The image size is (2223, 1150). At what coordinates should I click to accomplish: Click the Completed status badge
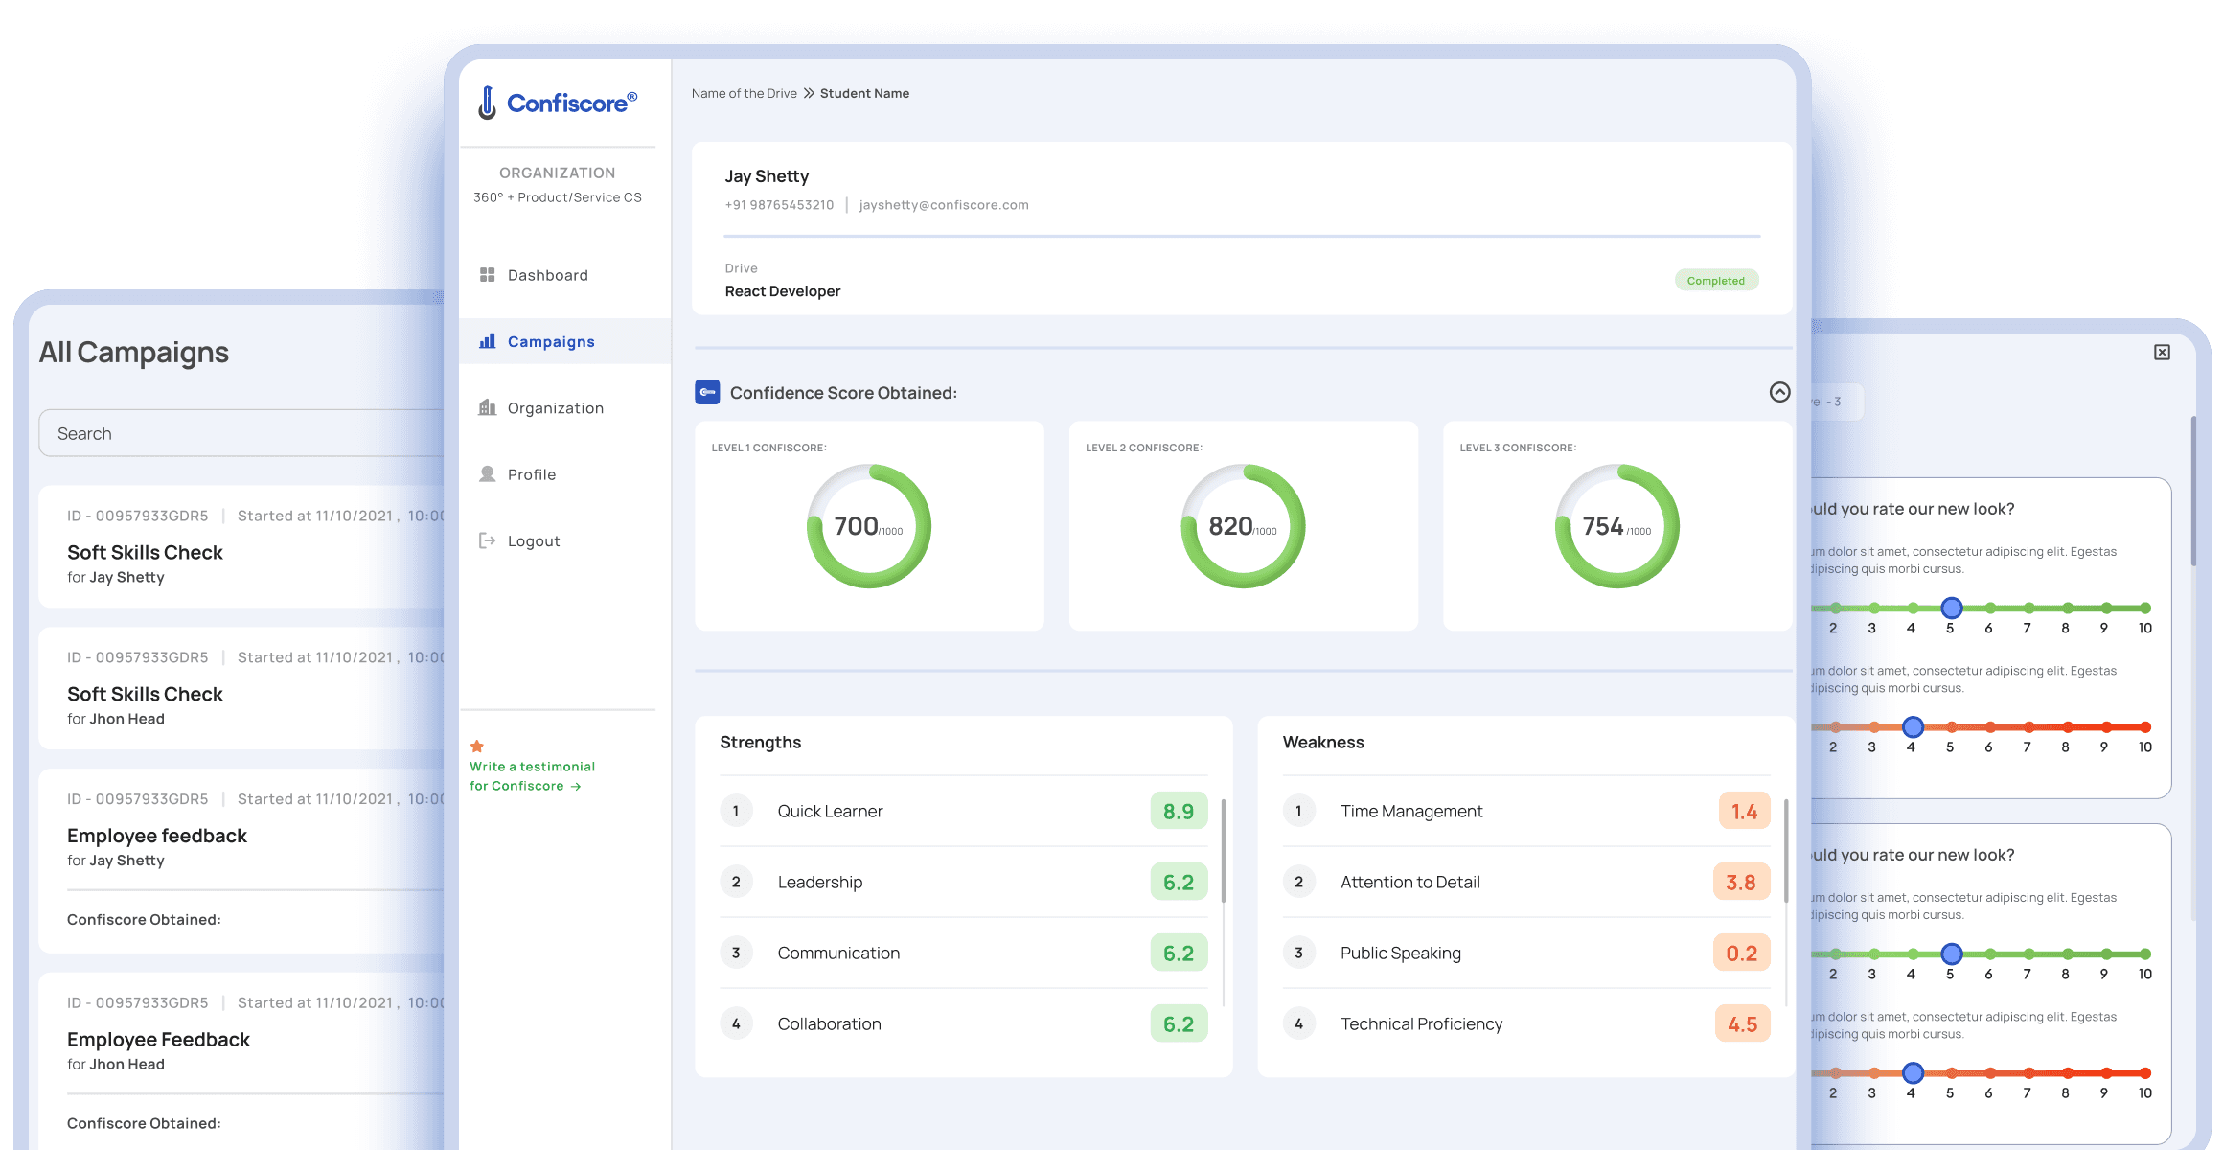coord(1716,281)
